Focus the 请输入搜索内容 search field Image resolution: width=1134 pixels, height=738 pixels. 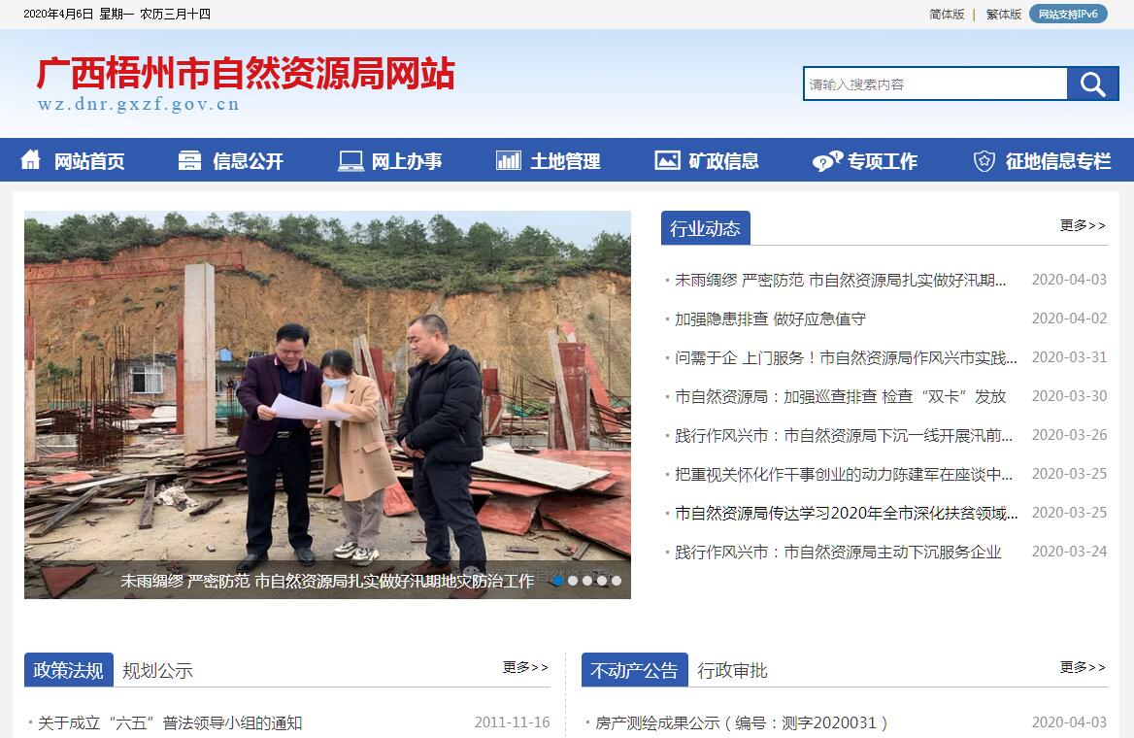pyautogui.click(x=936, y=84)
